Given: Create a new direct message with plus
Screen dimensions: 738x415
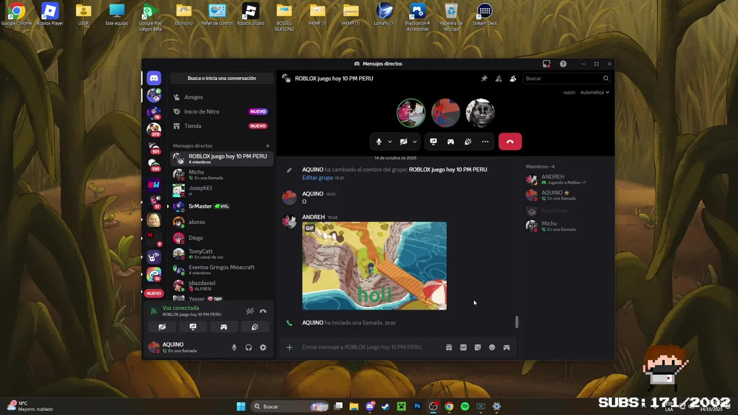Looking at the screenshot, I should click(268, 146).
